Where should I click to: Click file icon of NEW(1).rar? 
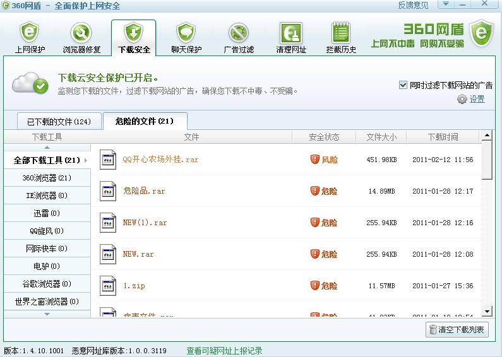tap(108, 223)
